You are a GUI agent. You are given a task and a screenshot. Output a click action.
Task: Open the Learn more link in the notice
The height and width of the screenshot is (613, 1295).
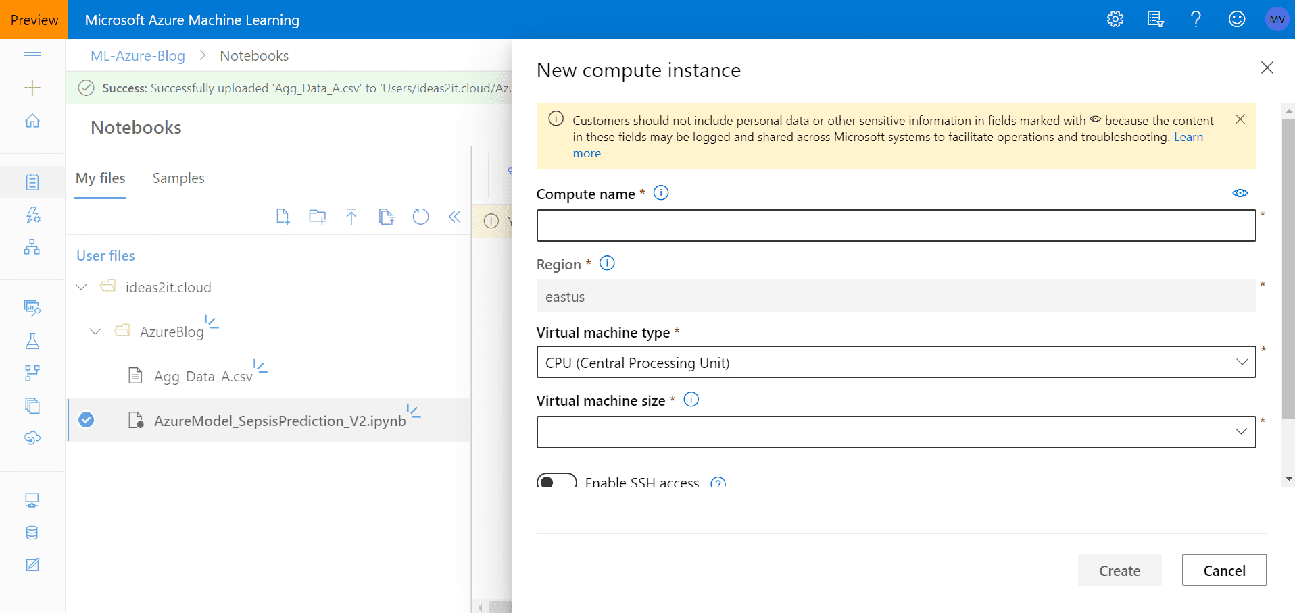1188,137
